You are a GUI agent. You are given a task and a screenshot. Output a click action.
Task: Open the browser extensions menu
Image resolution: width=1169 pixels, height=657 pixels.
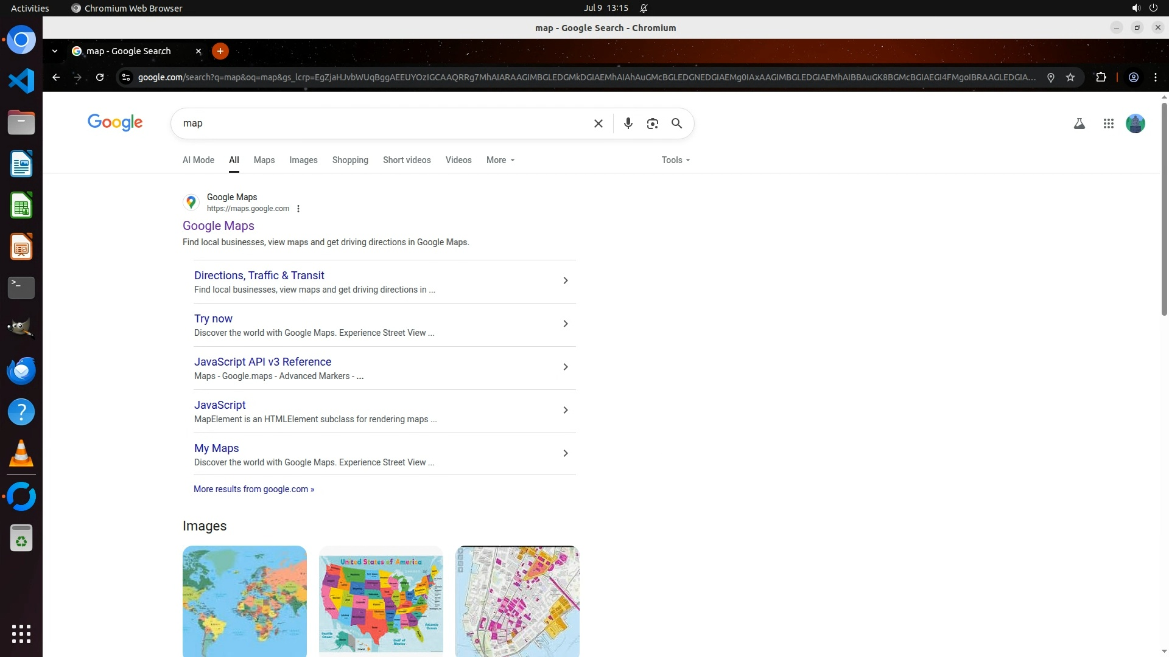coord(1101,77)
